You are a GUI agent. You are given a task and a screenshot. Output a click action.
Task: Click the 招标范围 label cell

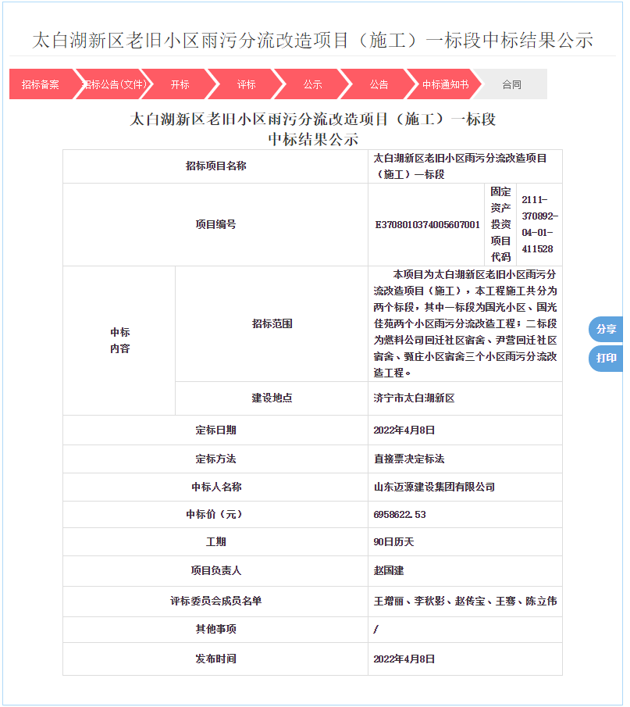click(272, 323)
